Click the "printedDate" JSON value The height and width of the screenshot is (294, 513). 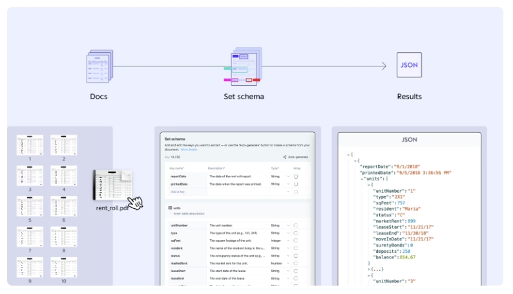[x=424, y=173]
